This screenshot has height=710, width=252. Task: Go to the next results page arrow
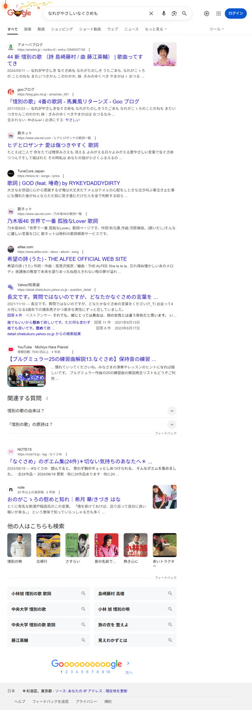point(128,663)
